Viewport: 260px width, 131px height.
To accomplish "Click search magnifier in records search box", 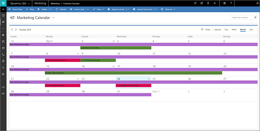I will tap(255, 17).
